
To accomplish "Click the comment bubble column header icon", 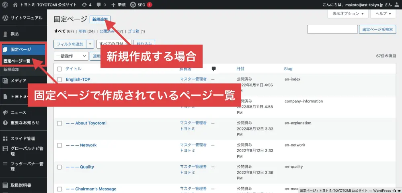I will [213, 69].
